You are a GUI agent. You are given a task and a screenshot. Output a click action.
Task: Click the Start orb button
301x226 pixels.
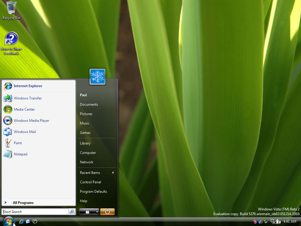click(x=9, y=221)
